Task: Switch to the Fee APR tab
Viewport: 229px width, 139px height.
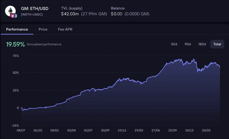Action: [65, 29]
